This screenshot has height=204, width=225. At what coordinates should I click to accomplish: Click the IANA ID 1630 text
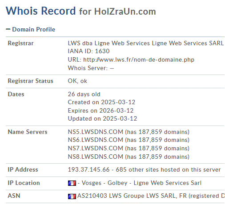click(88, 51)
